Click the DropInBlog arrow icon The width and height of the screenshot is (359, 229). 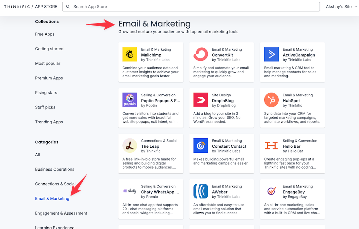click(x=200, y=100)
